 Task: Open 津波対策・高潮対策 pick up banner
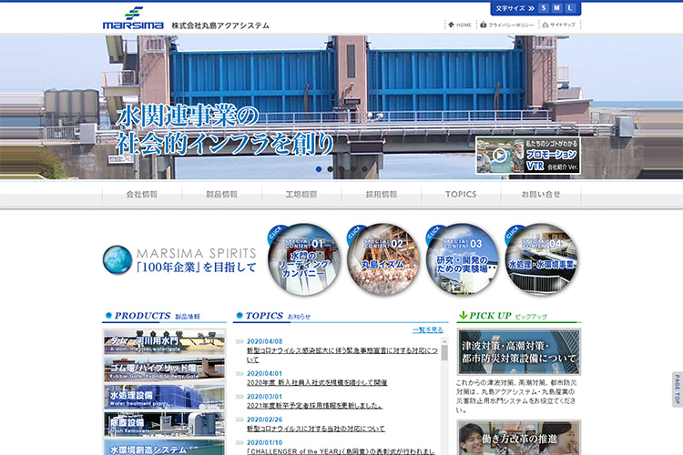(519, 352)
